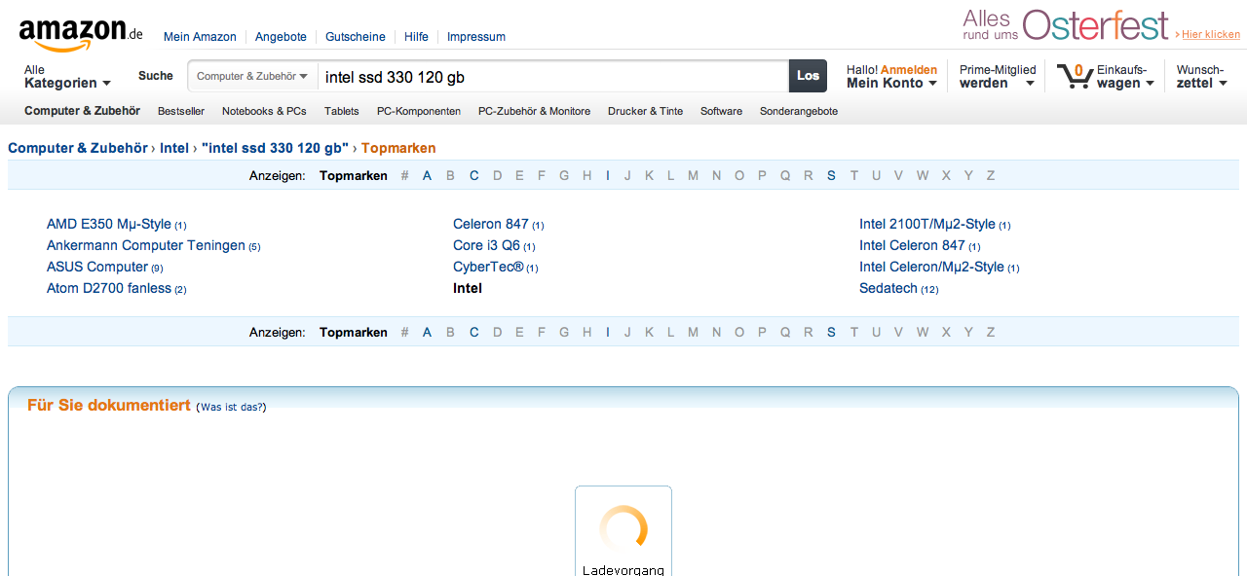This screenshot has height=576, width=1247.
Task: Select the Sedatech brand link
Action: click(x=888, y=288)
